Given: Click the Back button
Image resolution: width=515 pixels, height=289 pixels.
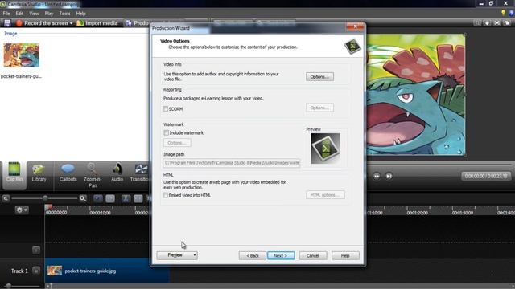Looking at the screenshot, I should pyautogui.click(x=252, y=255).
